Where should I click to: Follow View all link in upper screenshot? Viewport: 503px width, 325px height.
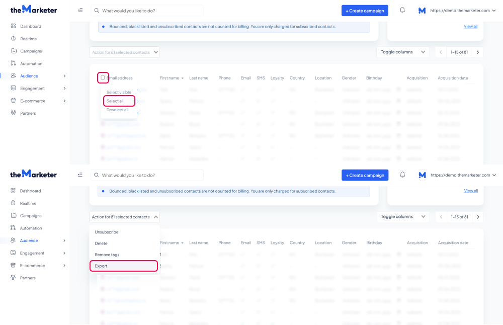[x=471, y=26]
